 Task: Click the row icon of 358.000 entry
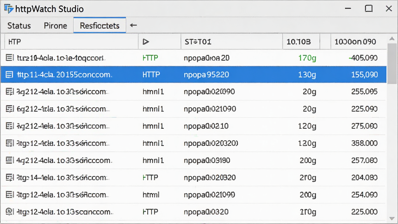(x=10, y=143)
